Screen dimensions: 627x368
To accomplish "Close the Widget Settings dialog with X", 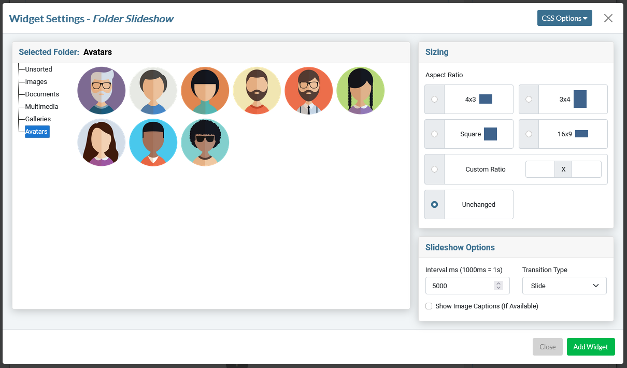I will 608,18.
